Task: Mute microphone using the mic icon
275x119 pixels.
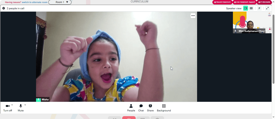Action: click(21, 106)
